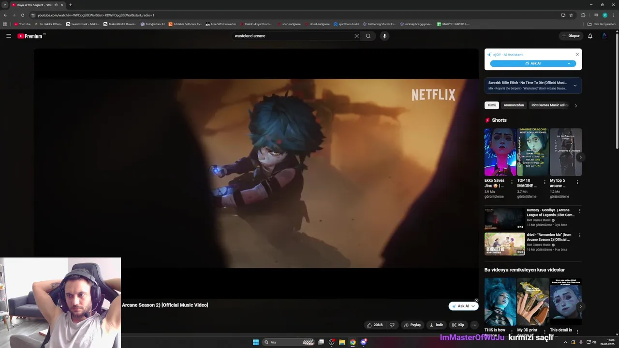Screen dimensions: 619x348
Task: Close the eJOY AI Assistant panel
Action: 577,55
